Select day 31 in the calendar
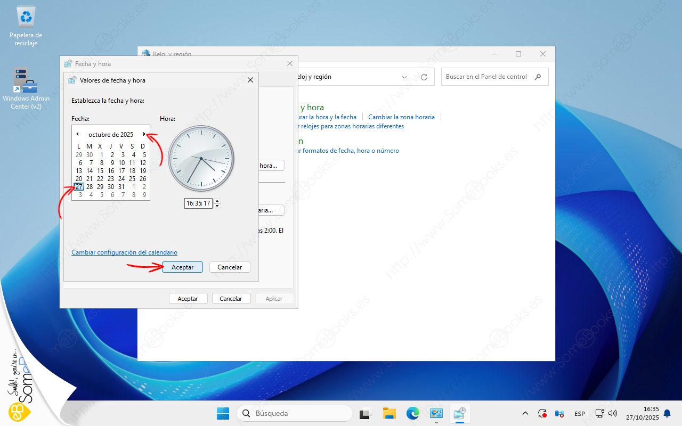The image size is (682, 426). [x=121, y=187]
